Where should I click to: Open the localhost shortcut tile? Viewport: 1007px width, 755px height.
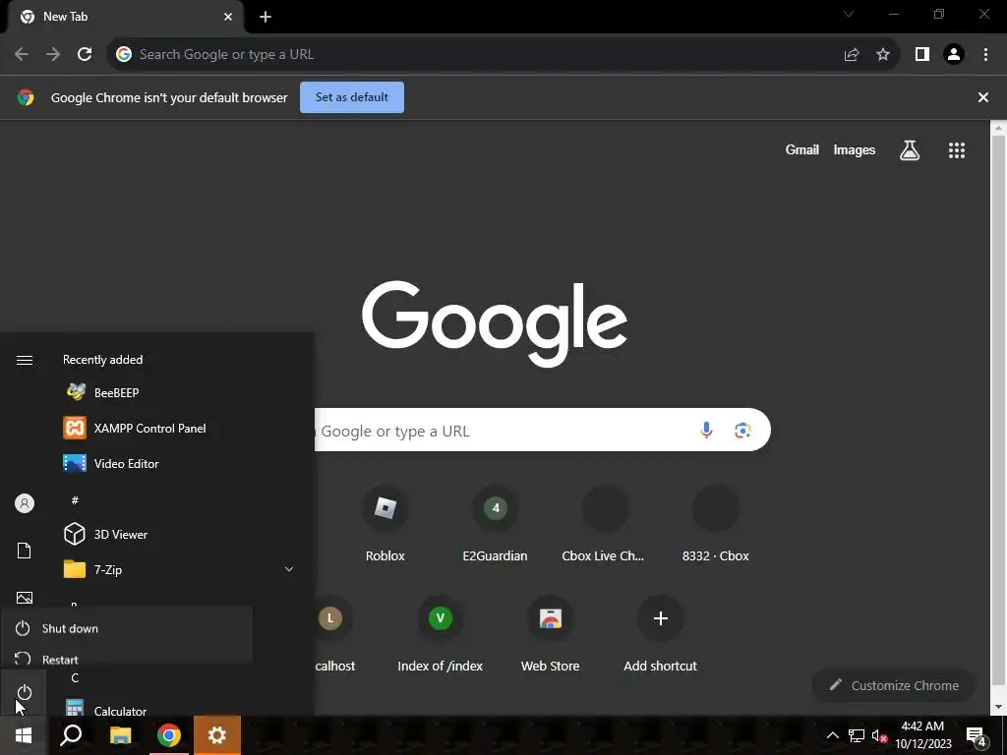click(334, 634)
